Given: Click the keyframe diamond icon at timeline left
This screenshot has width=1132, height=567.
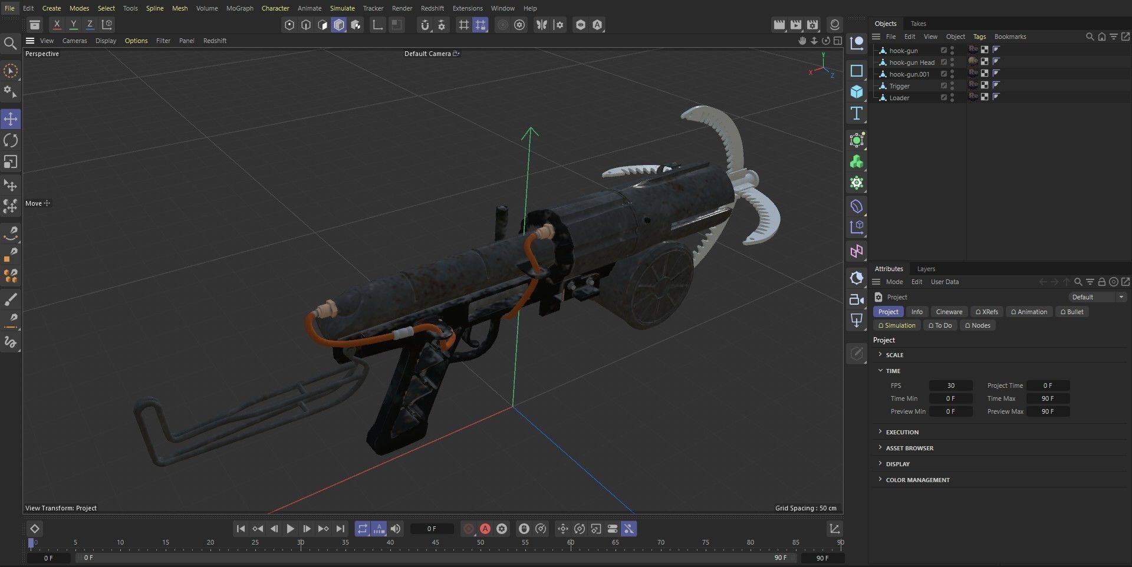Looking at the screenshot, I should pyautogui.click(x=34, y=529).
